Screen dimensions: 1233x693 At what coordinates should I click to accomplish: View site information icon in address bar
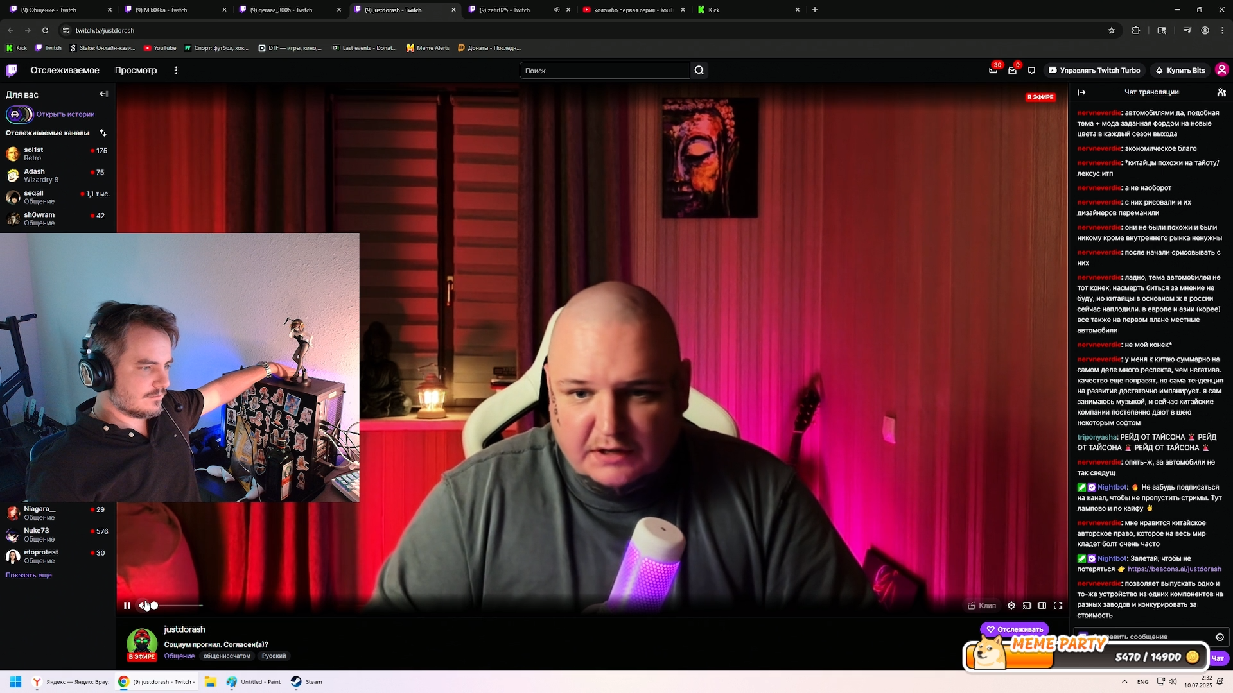(66, 30)
